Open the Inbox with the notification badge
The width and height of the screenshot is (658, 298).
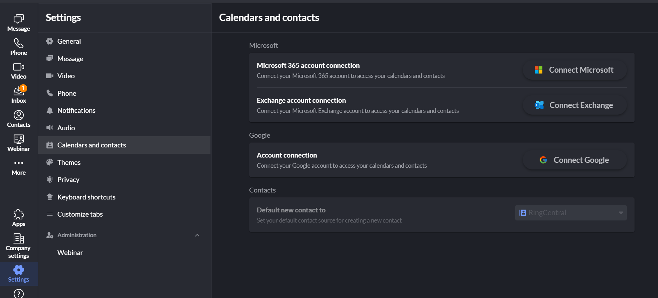click(19, 92)
